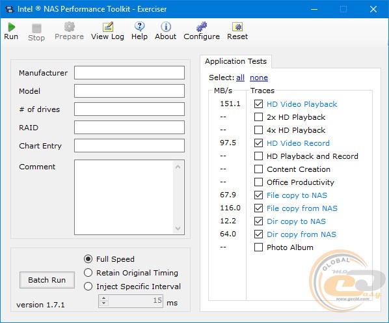Check Content Creation test

coord(258,169)
